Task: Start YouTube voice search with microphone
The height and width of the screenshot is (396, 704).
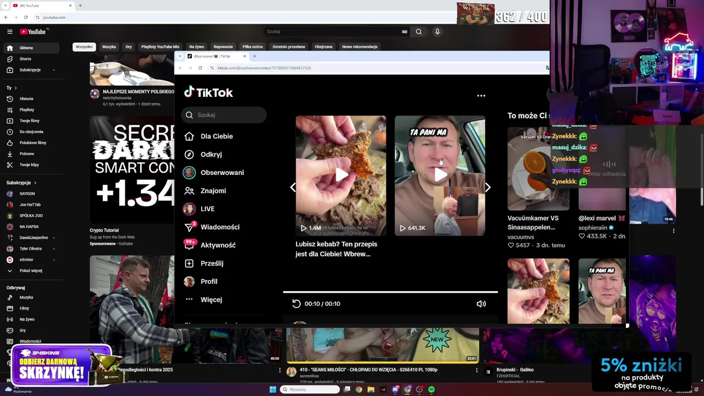Action: point(437,32)
